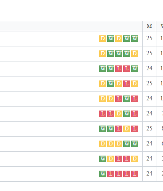Click the only win badge in fourth row

(x=111, y=84)
